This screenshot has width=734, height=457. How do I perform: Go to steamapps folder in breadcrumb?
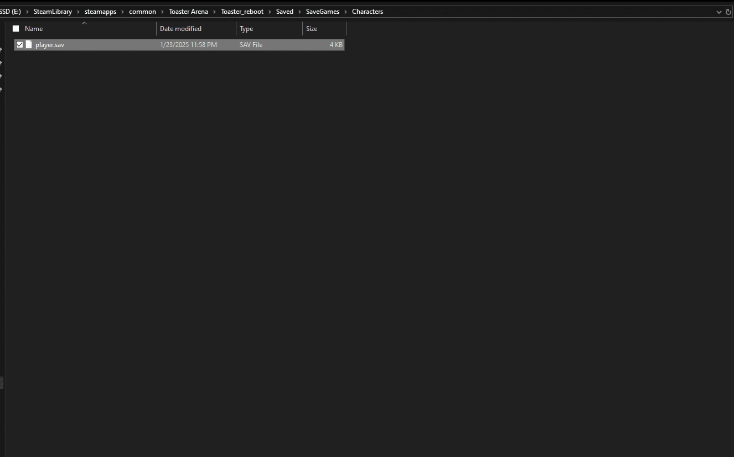[100, 12]
